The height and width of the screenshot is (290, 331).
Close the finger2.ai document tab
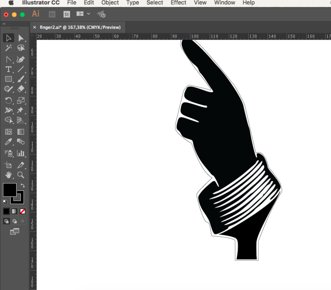[35, 27]
